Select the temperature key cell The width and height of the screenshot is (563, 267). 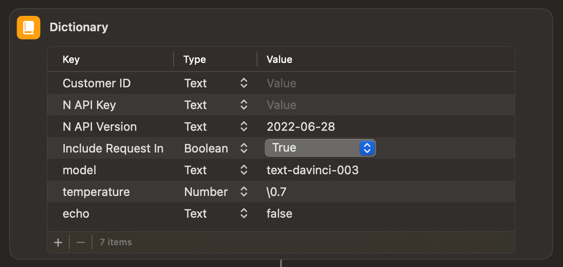[96, 192]
